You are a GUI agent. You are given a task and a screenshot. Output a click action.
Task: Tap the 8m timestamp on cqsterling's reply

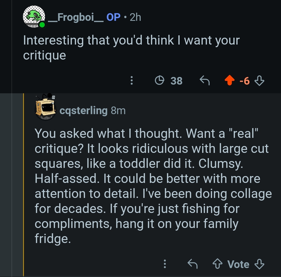tap(118, 111)
